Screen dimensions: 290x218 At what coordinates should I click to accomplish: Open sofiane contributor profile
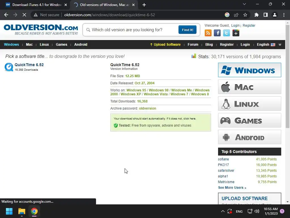click(223, 159)
